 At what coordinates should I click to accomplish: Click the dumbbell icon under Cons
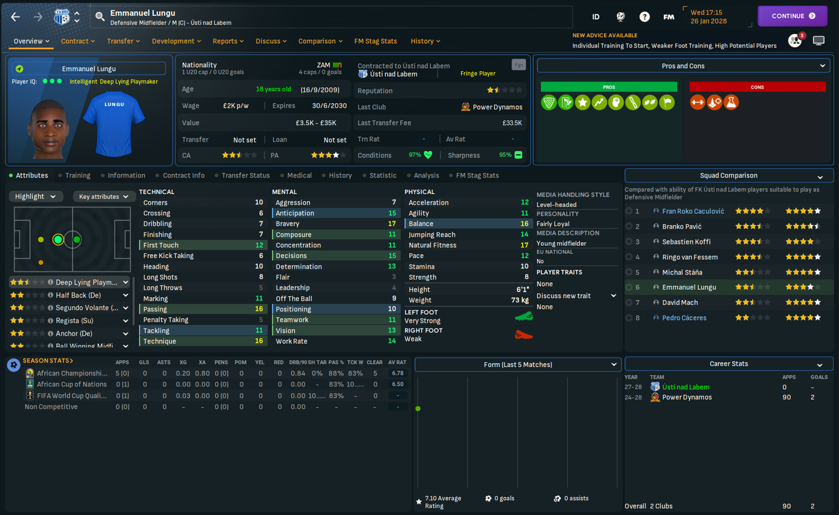(x=698, y=103)
